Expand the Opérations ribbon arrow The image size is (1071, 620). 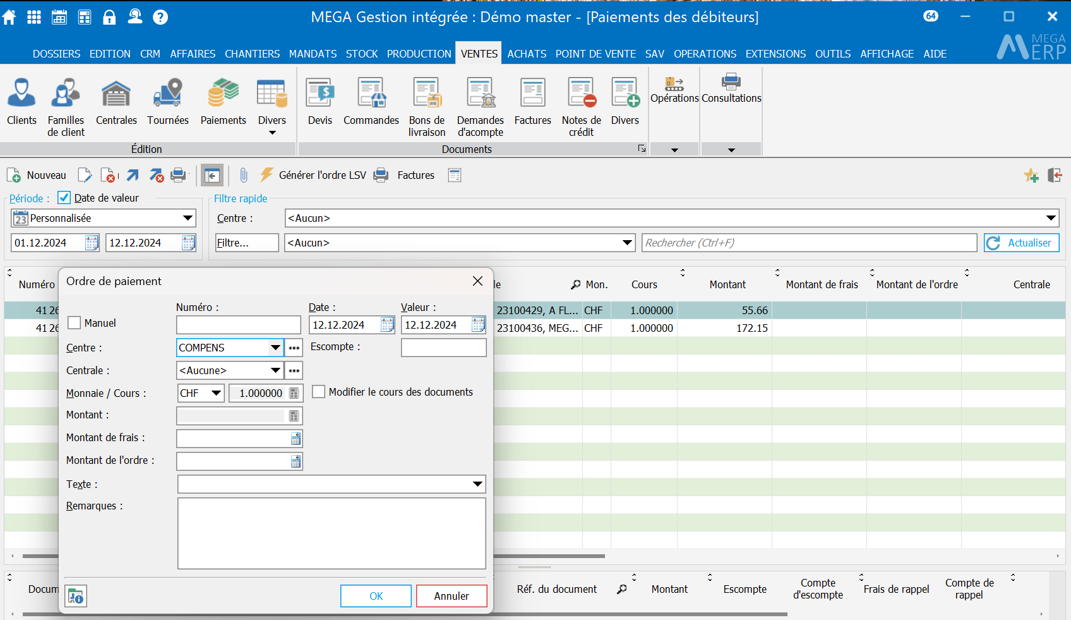click(674, 150)
